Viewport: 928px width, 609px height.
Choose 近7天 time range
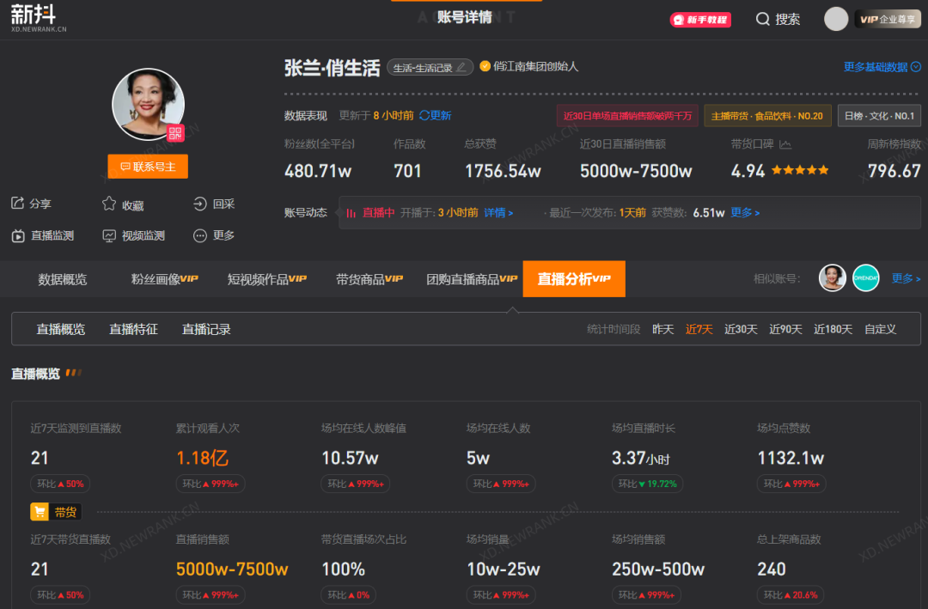pos(699,329)
